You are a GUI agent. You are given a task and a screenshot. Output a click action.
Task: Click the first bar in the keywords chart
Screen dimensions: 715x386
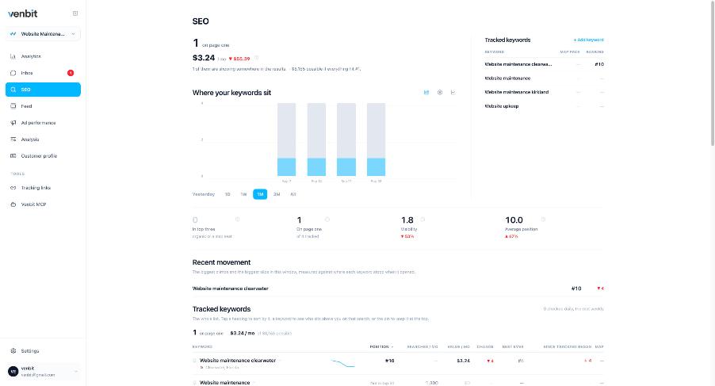(286, 139)
